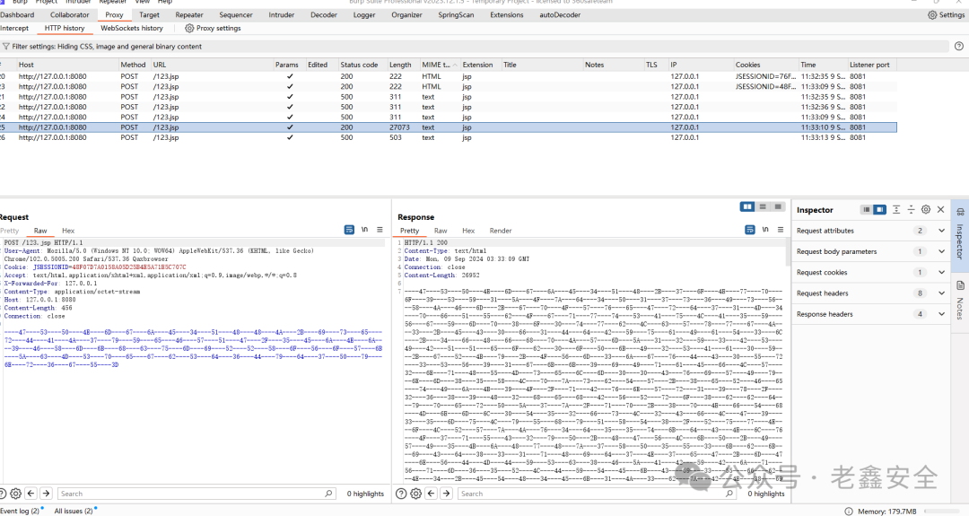Open Event log (2) in status bar
Image resolution: width=969 pixels, height=516 pixels.
[20, 511]
